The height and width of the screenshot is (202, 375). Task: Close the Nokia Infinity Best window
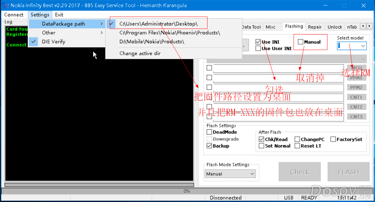click(x=364, y=6)
